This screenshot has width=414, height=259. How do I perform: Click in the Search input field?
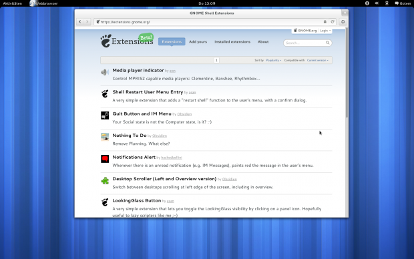(x=304, y=43)
